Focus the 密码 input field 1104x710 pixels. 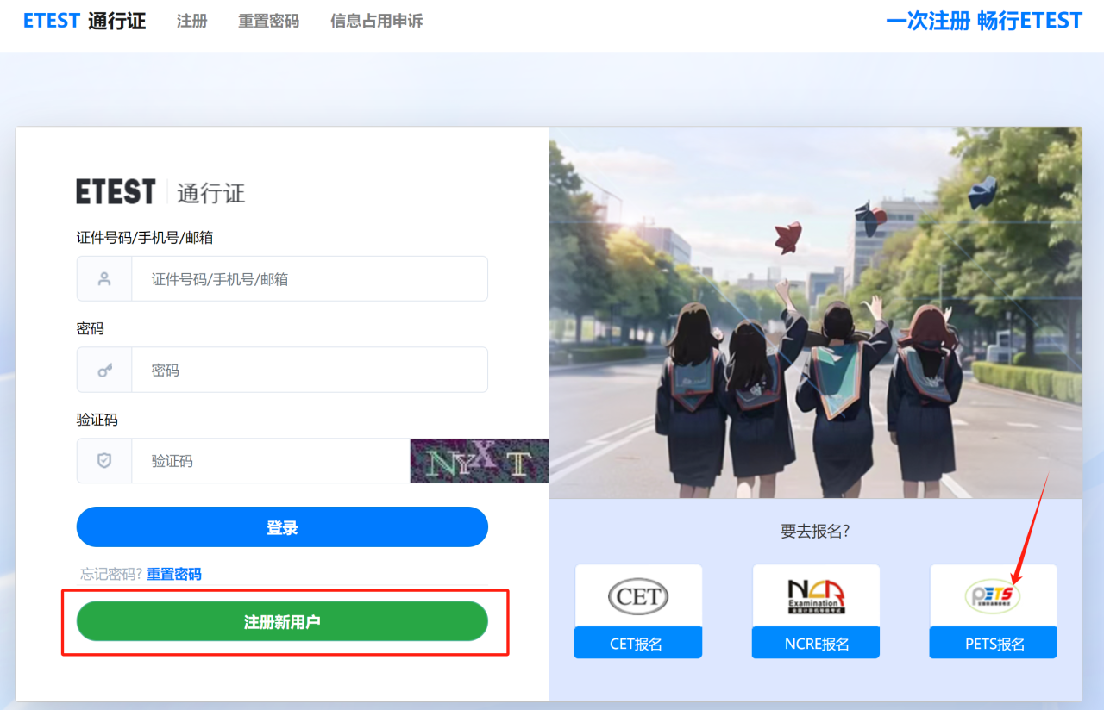point(309,371)
